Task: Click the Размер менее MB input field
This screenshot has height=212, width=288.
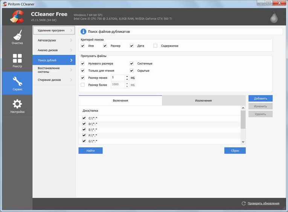Action: (x=118, y=78)
